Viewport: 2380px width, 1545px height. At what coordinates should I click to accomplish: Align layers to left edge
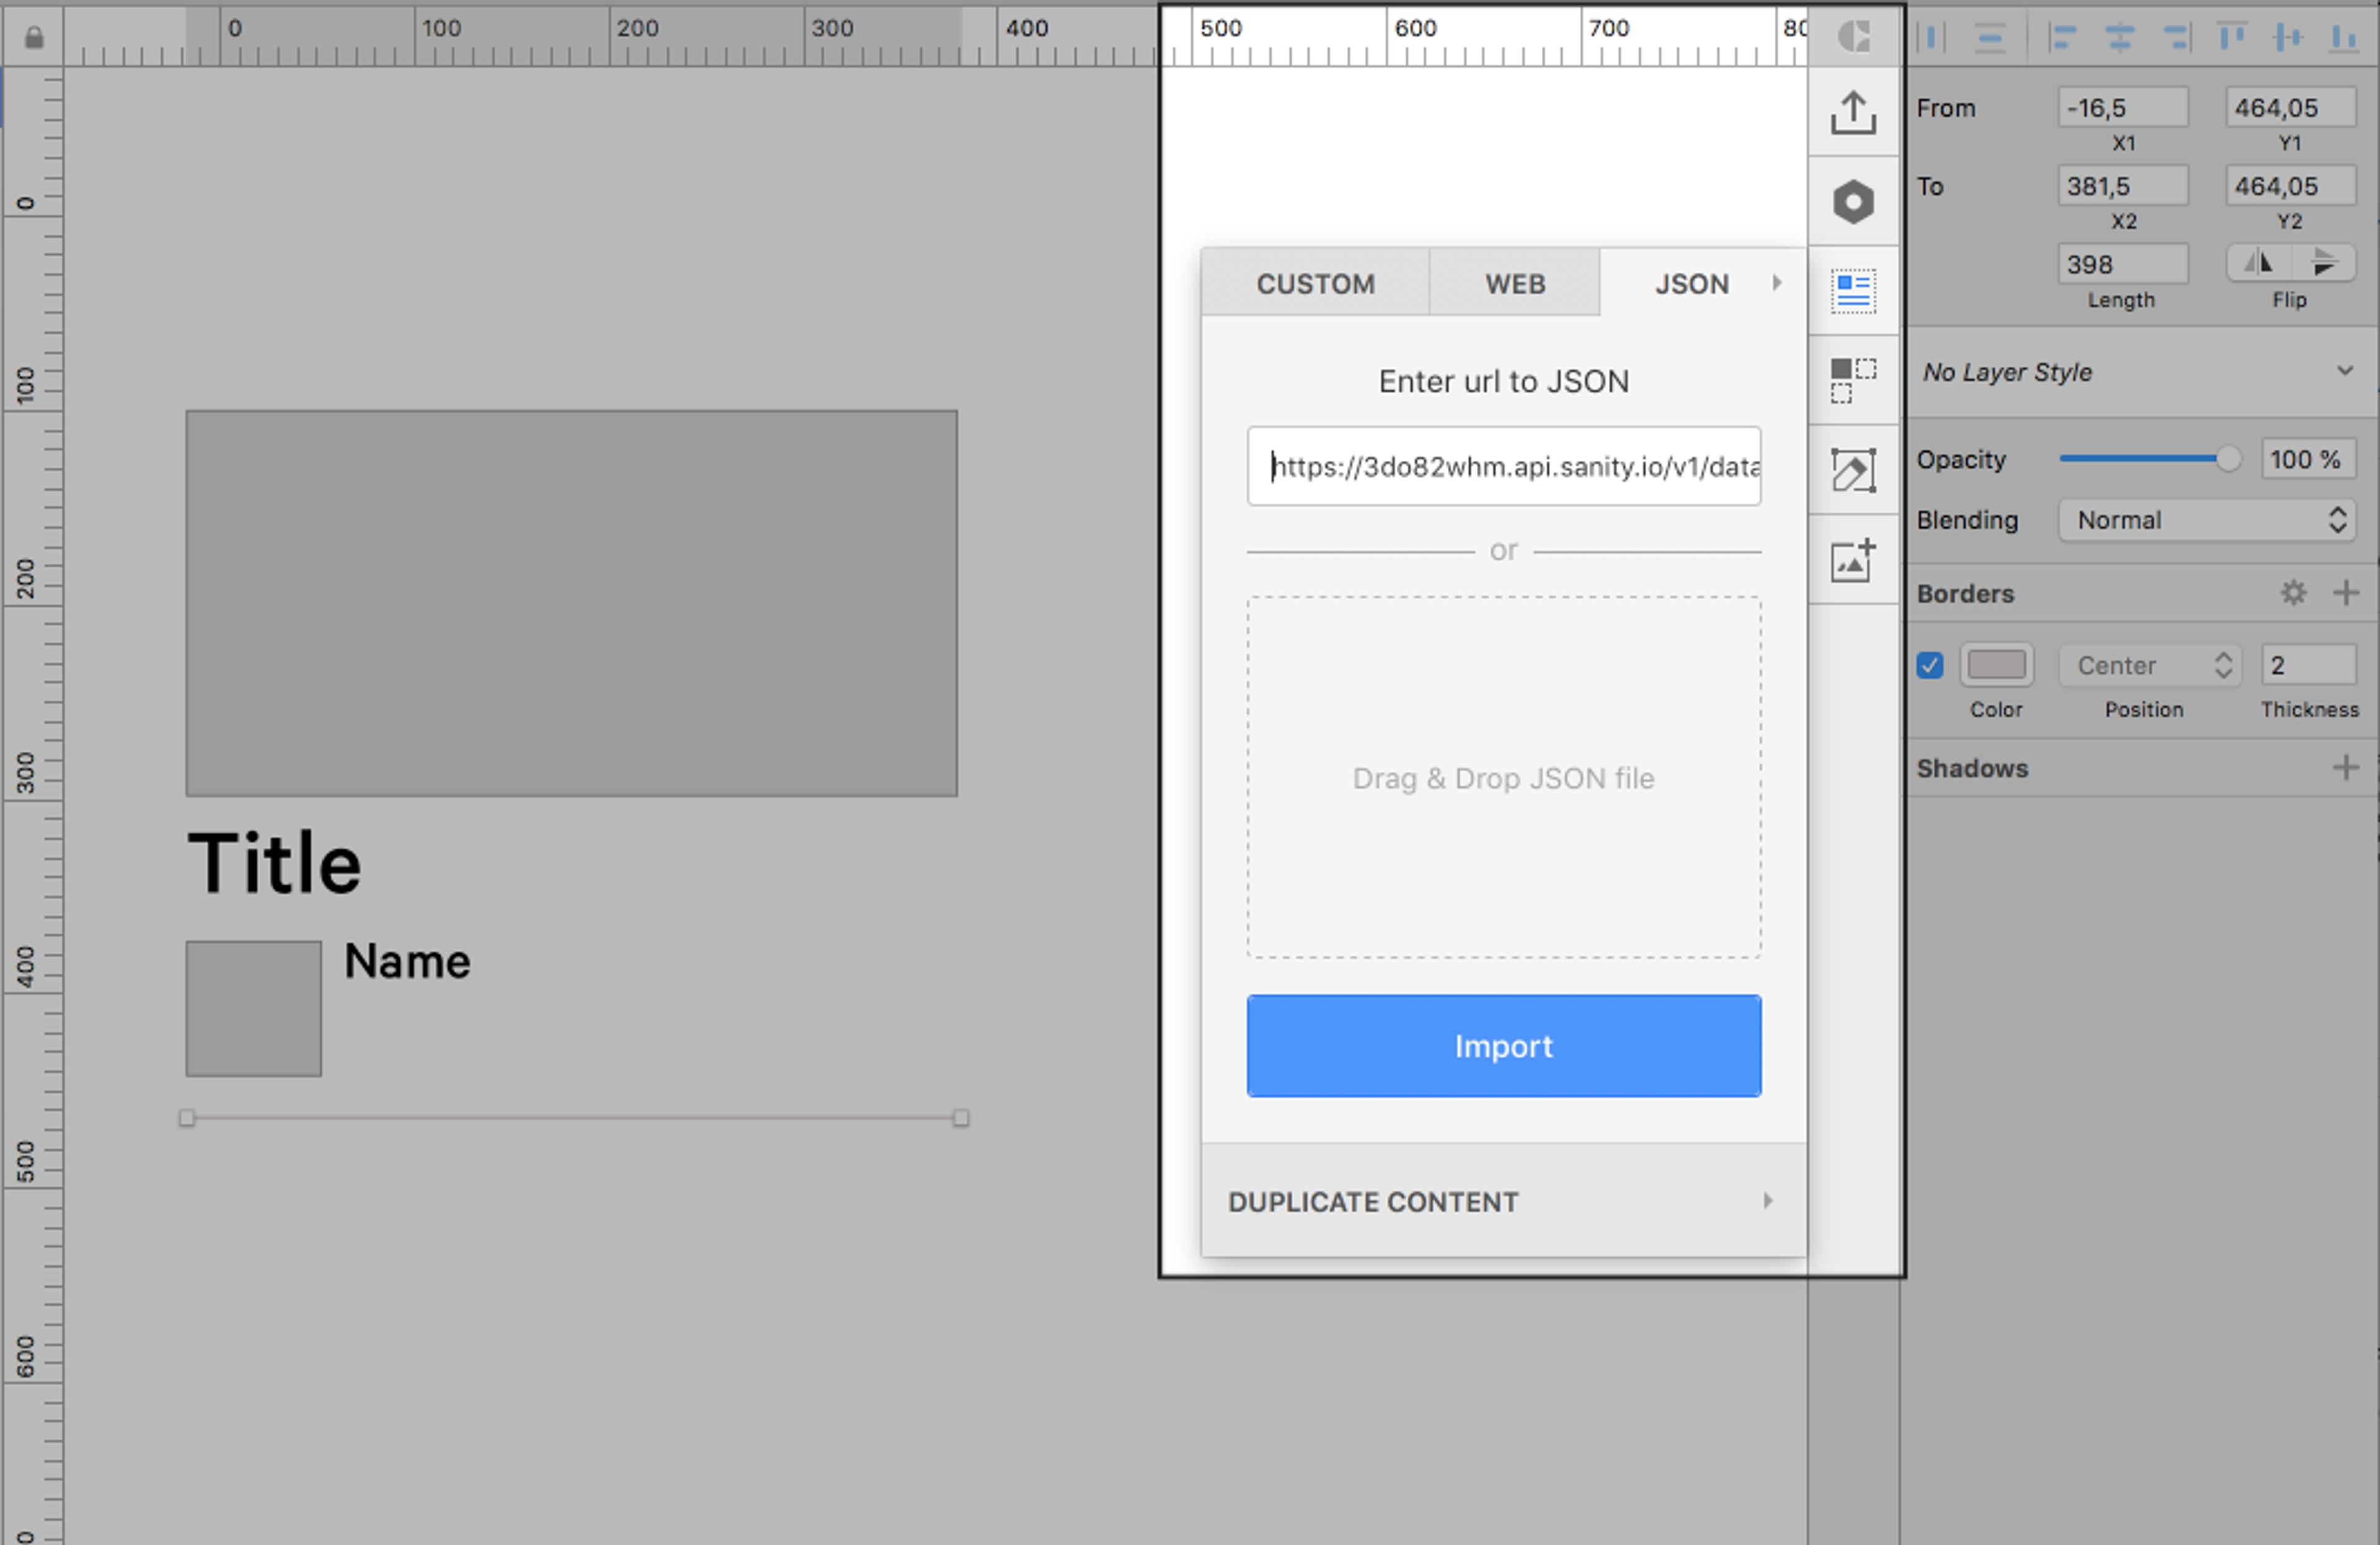tap(2062, 38)
